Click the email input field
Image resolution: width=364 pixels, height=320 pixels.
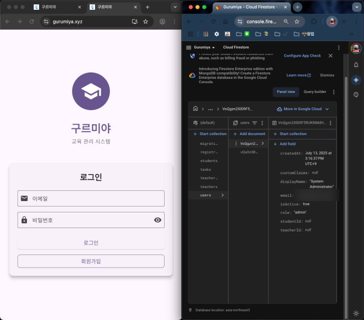91,199
